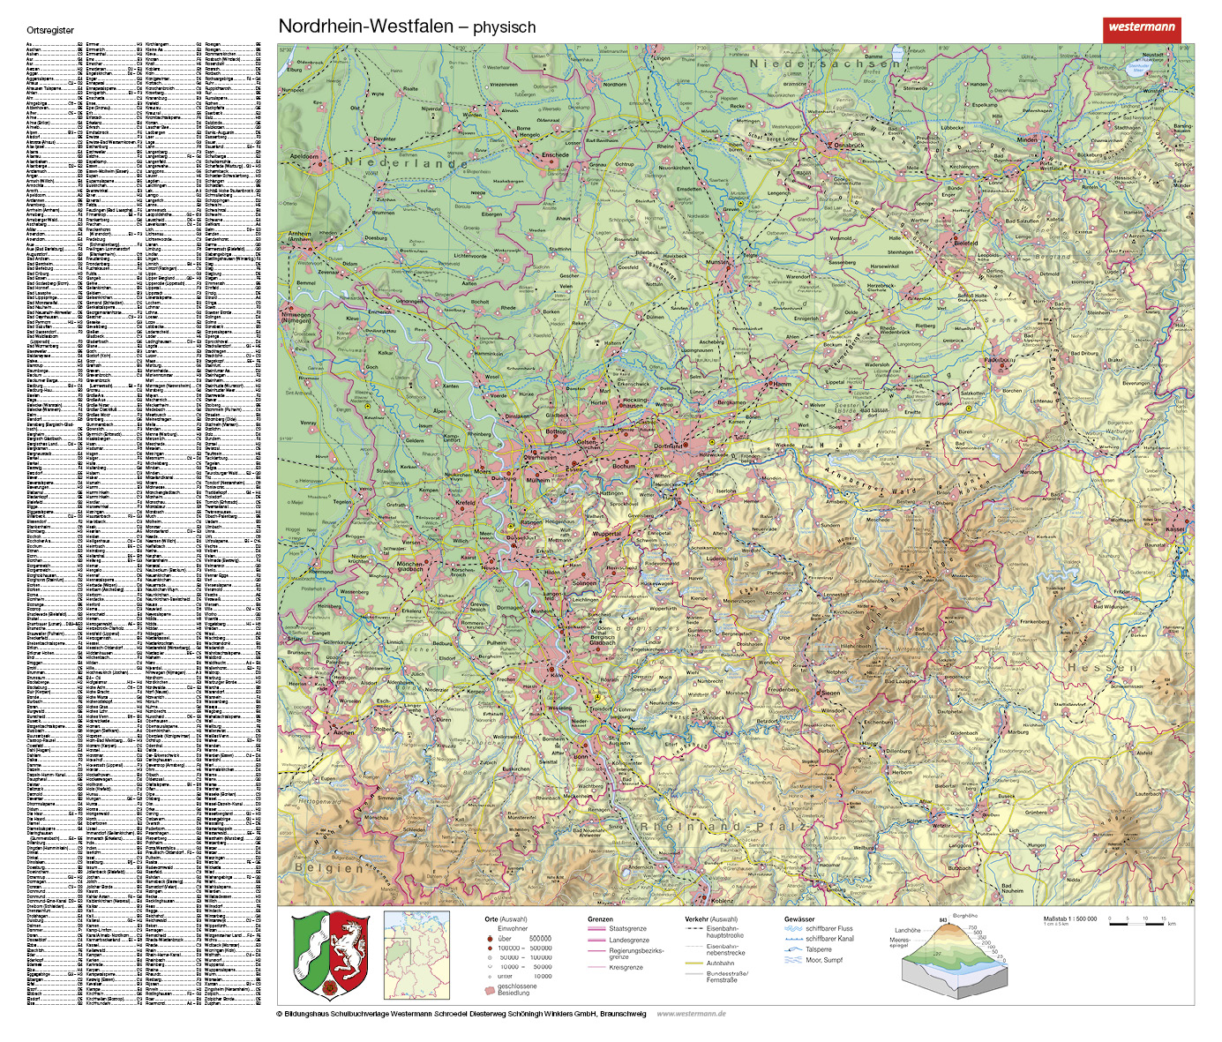Open the Germany inset locator map
The width and height of the screenshot is (1222, 1042).
pyautogui.click(x=417, y=956)
